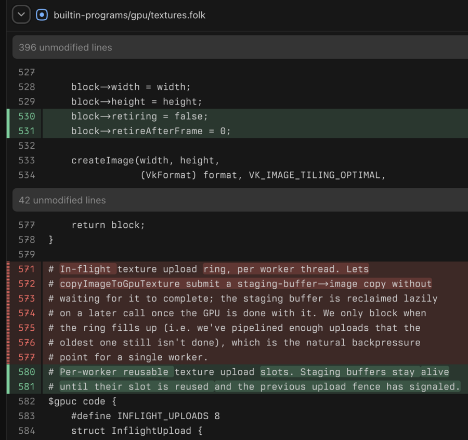Screen dimensions: 468x440
Task: Click removed line number 576
Action: (27, 342)
